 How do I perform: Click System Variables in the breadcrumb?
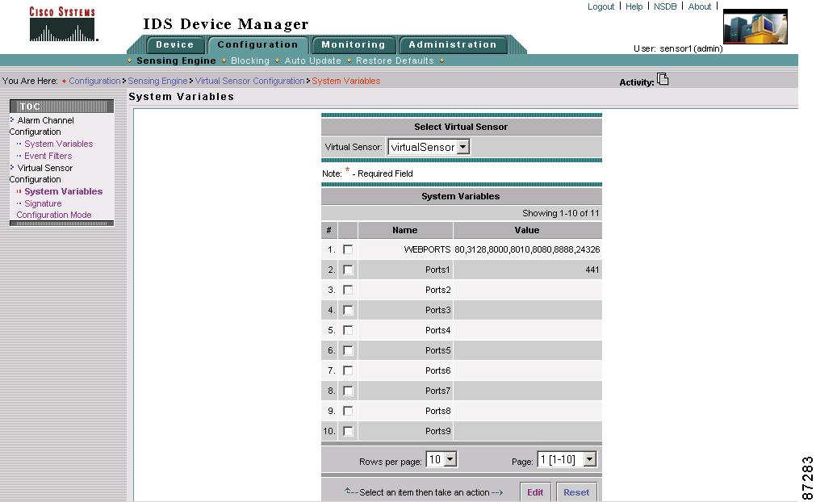pos(346,82)
